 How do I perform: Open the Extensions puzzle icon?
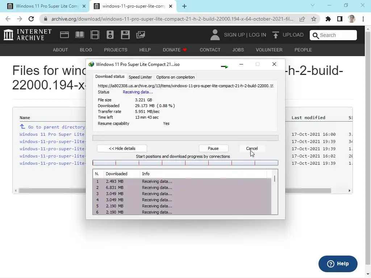[328, 19]
